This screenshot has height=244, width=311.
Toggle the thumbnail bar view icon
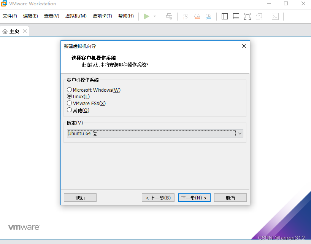coord(236,16)
